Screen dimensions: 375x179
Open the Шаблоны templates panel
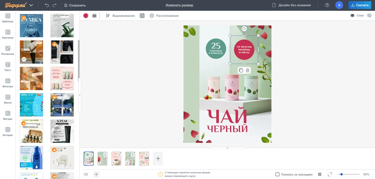point(8,18)
